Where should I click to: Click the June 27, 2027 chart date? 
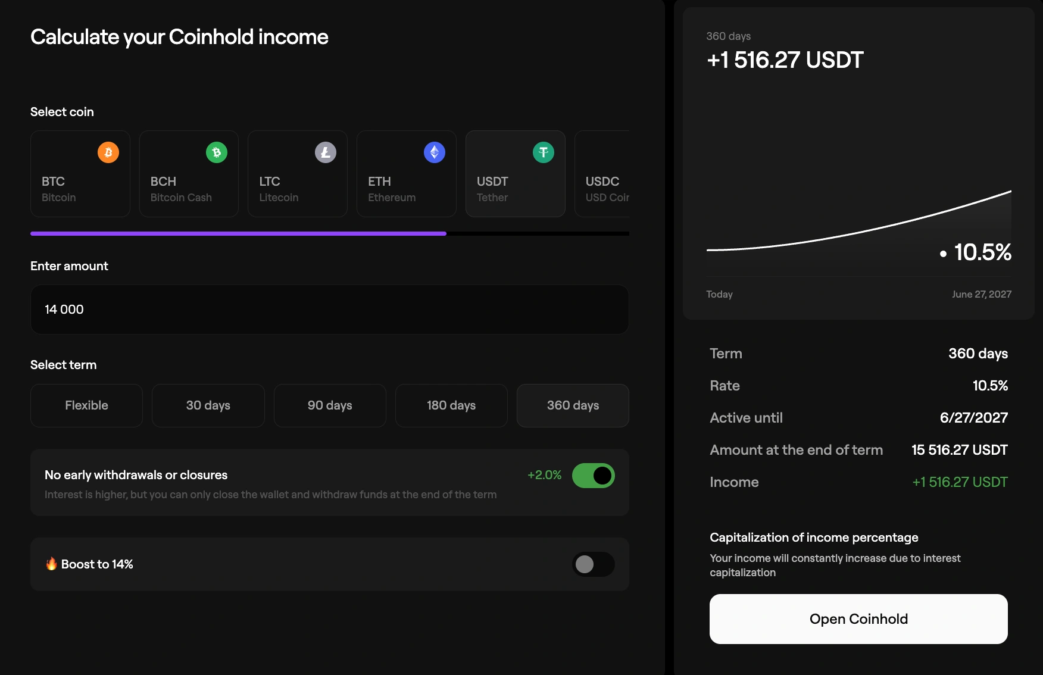982,294
